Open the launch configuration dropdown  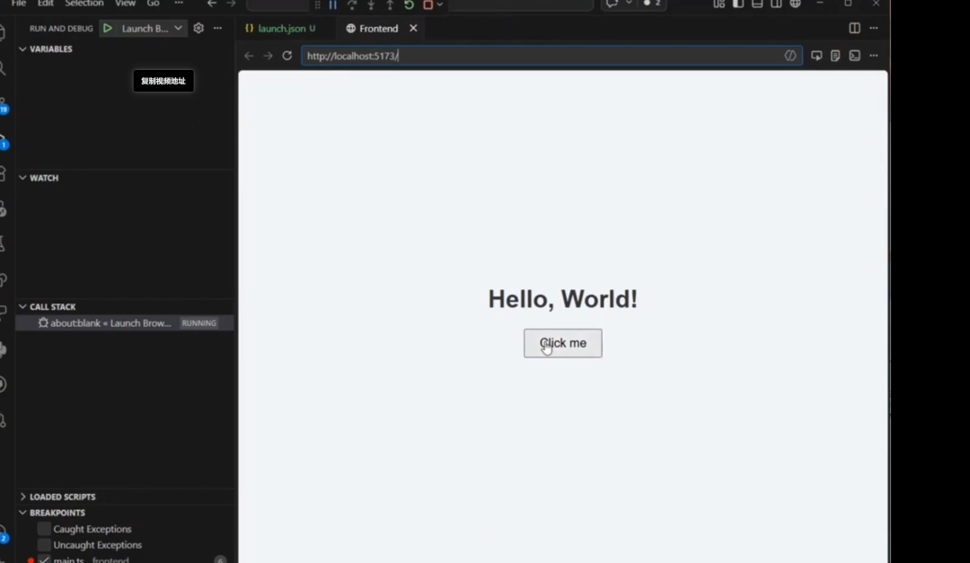pyautogui.click(x=179, y=28)
